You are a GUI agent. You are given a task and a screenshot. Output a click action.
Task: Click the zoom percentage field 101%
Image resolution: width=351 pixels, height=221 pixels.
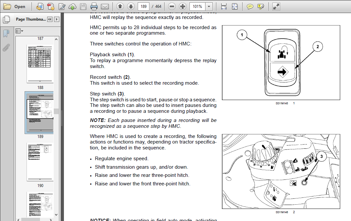coord(197,7)
